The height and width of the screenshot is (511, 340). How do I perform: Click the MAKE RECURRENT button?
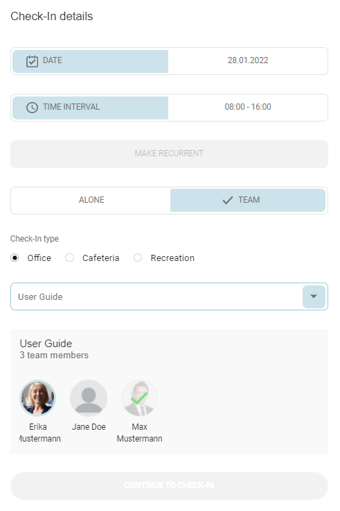coord(169,154)
